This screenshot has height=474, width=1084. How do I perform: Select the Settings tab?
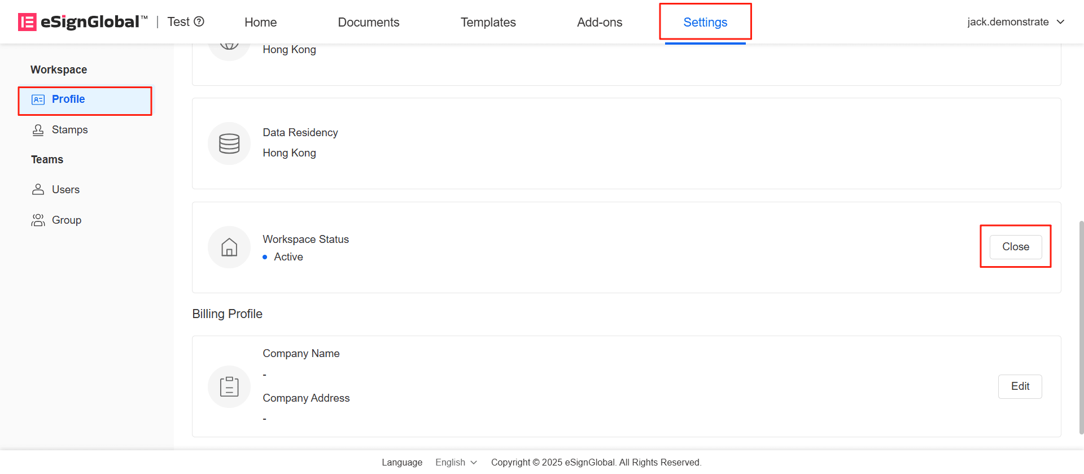pyautogui.click(x=705, y=22)
